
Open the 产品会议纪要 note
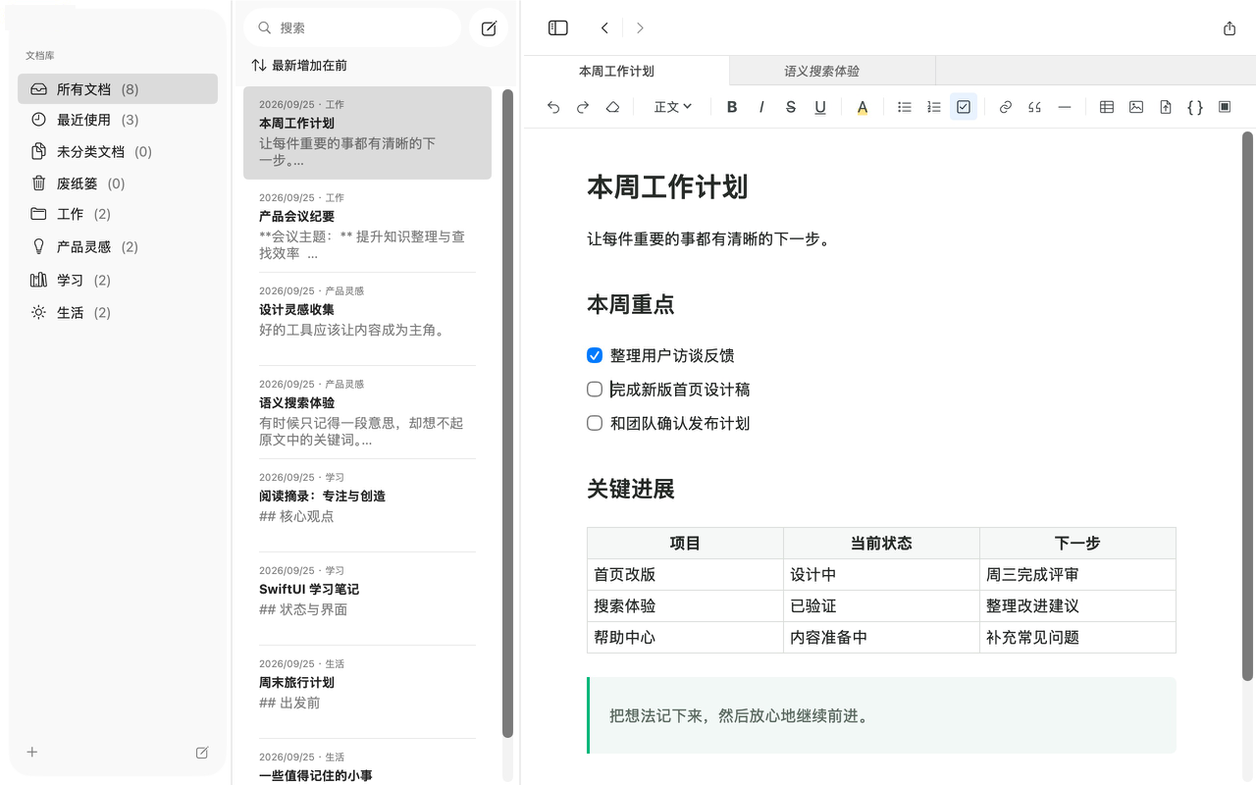pyautogui.click(x=367, y=226)
